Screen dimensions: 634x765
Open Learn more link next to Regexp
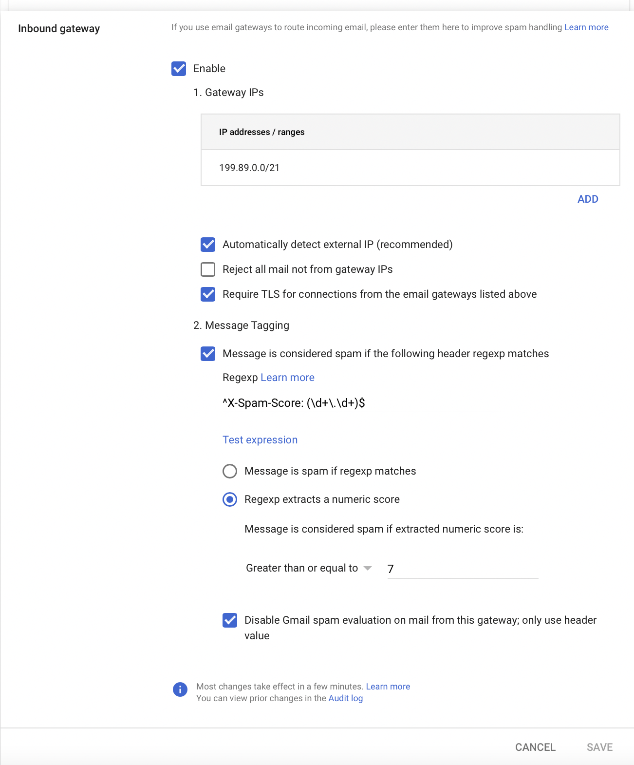coord(287,378)
